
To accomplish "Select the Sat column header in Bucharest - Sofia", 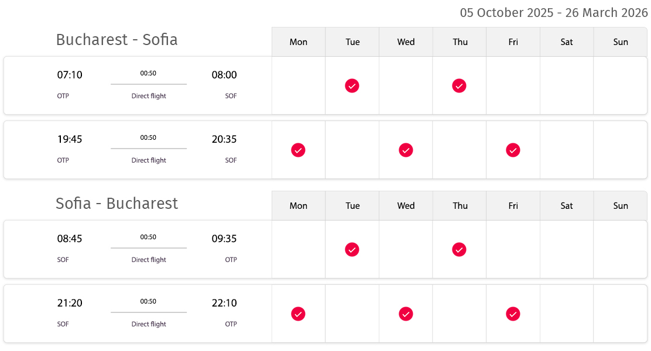I will [x=567, y=42].
